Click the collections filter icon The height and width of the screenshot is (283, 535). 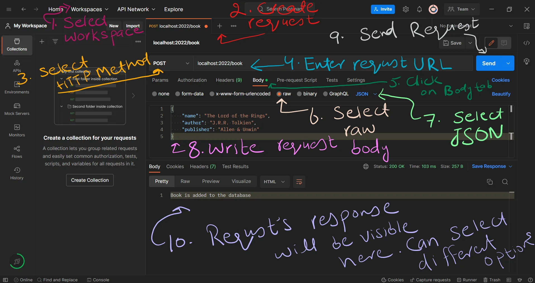coord(55,42)
